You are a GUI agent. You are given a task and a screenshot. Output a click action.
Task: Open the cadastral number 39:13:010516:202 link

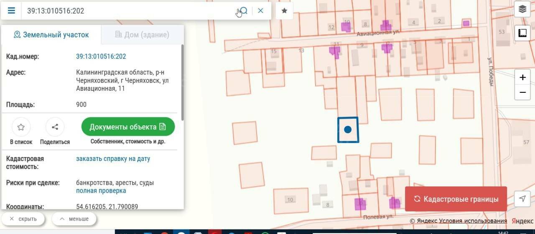(x=101, y=56)
